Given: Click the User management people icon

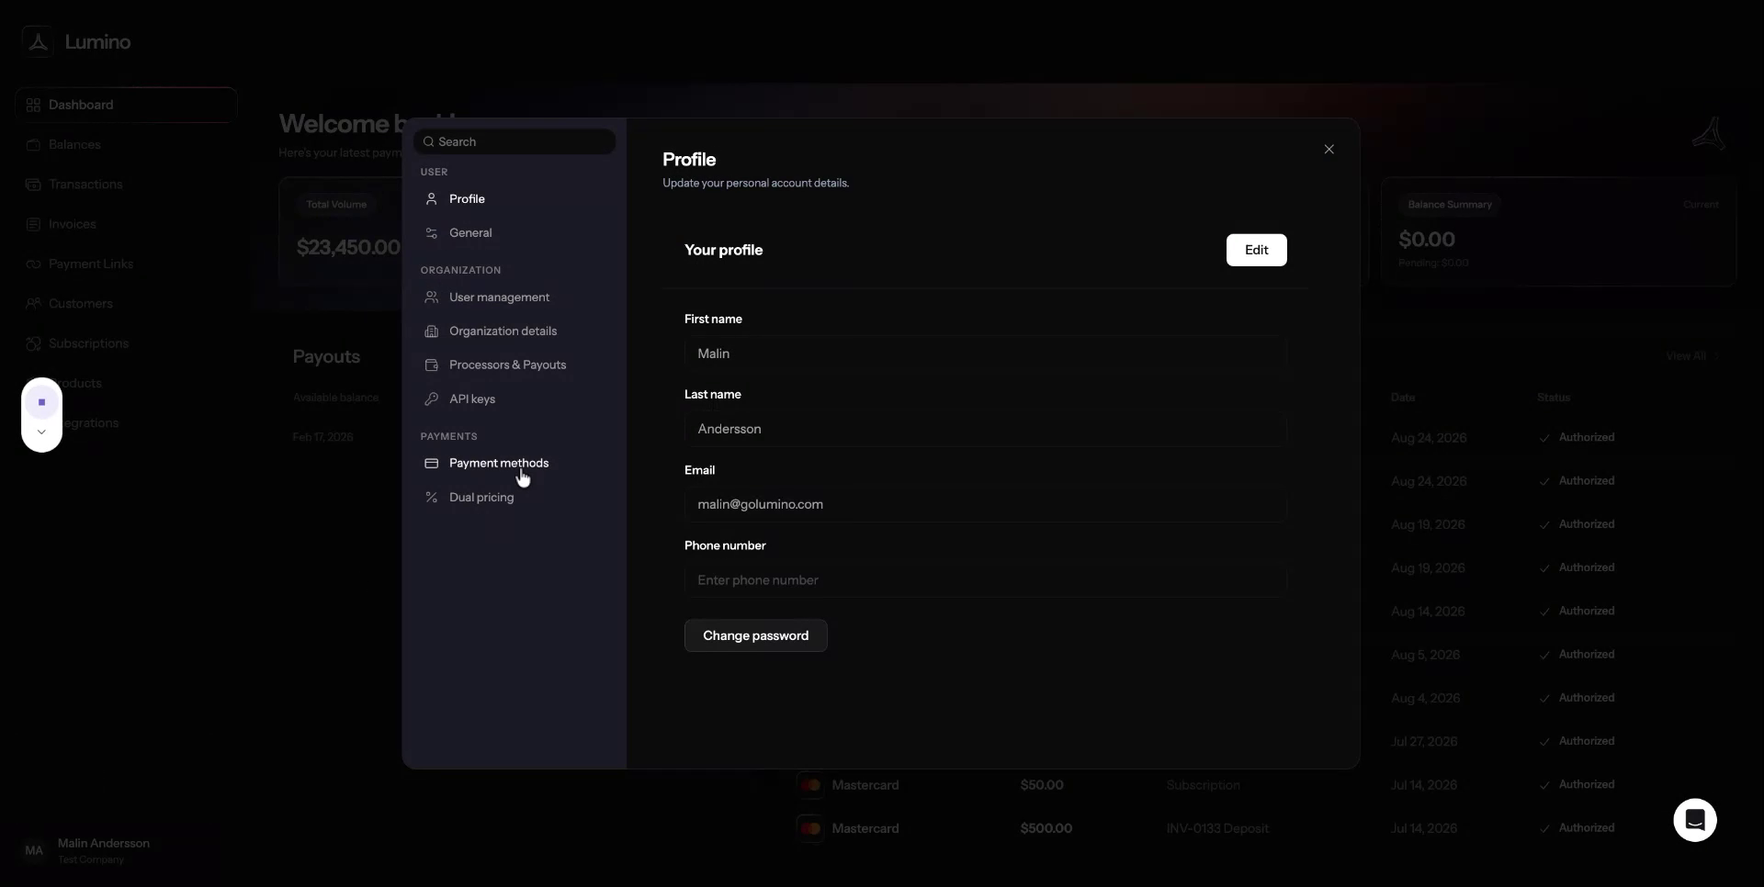Looking at the screenshot, I should [431, 298].
